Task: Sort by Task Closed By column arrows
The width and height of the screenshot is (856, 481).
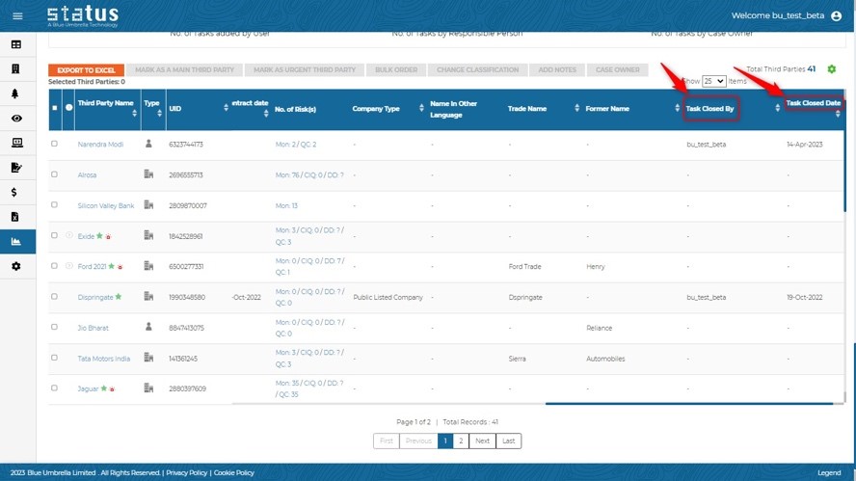Action: 777,108
